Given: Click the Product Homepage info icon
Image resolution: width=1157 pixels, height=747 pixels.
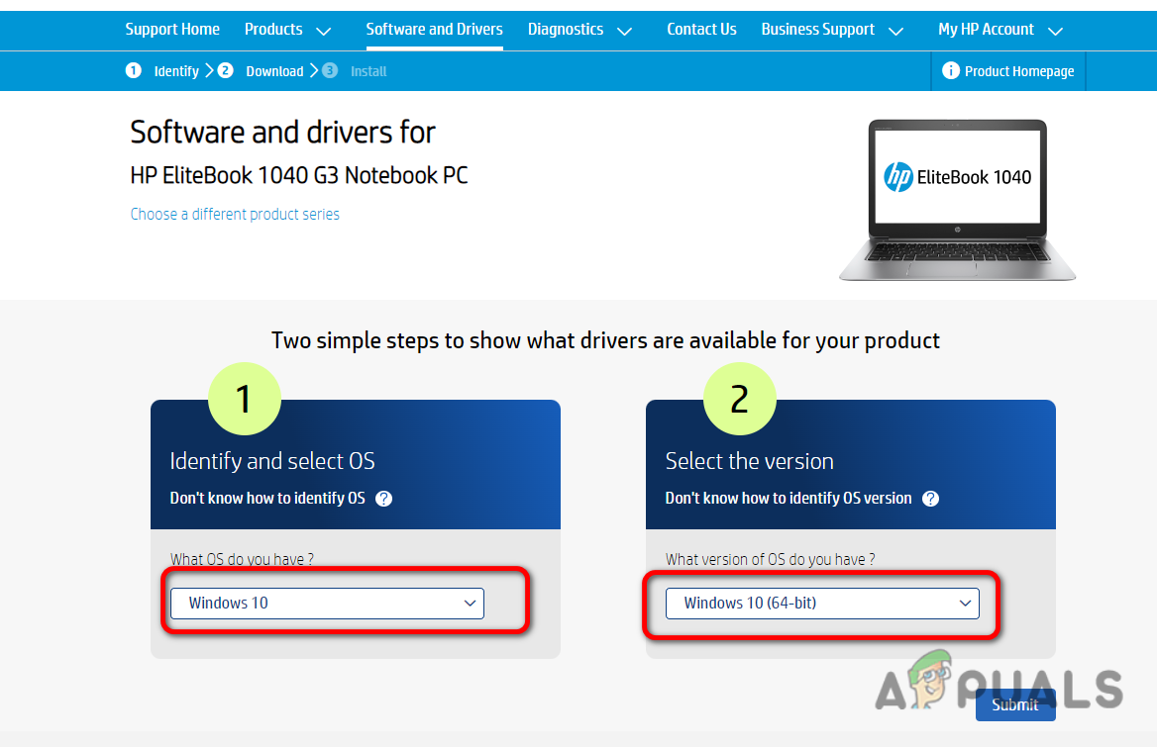Looking at the screenshot, I should point(951,71).
